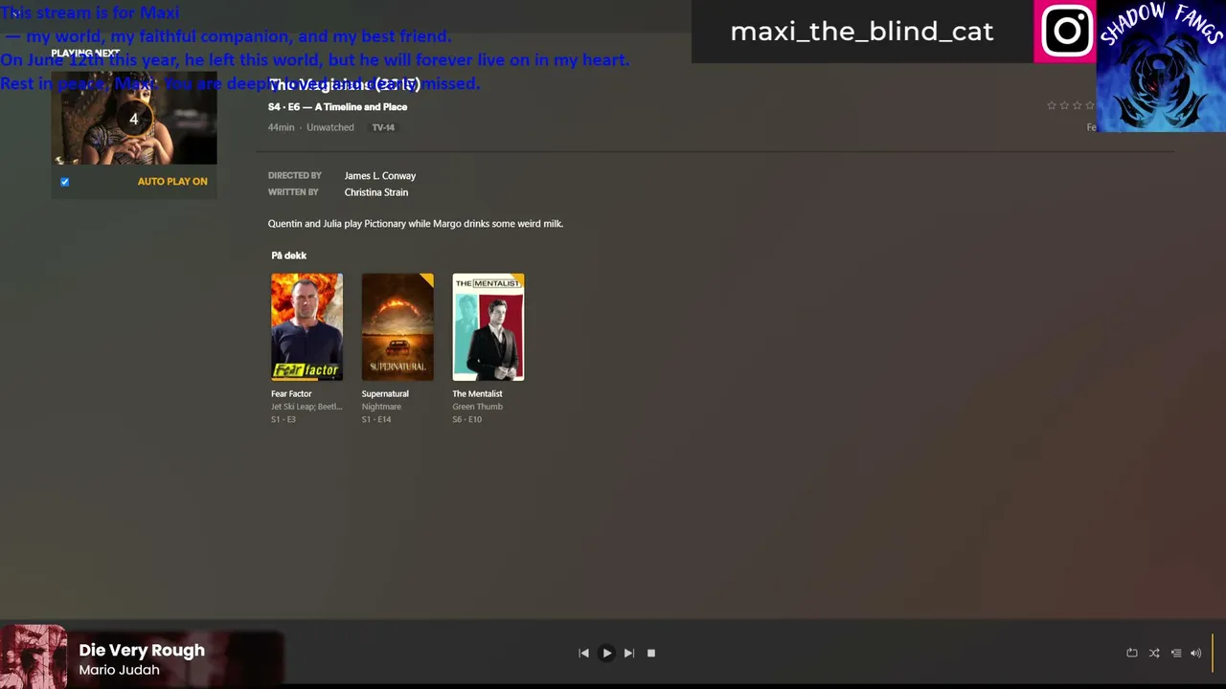This screenshot has height=689, width=1226.
Task: Click the Shadow Fangs logo image
Action: coord(1161,66)
